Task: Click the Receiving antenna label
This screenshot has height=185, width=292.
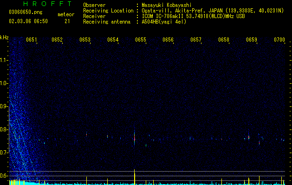Action: click(107, 22)
